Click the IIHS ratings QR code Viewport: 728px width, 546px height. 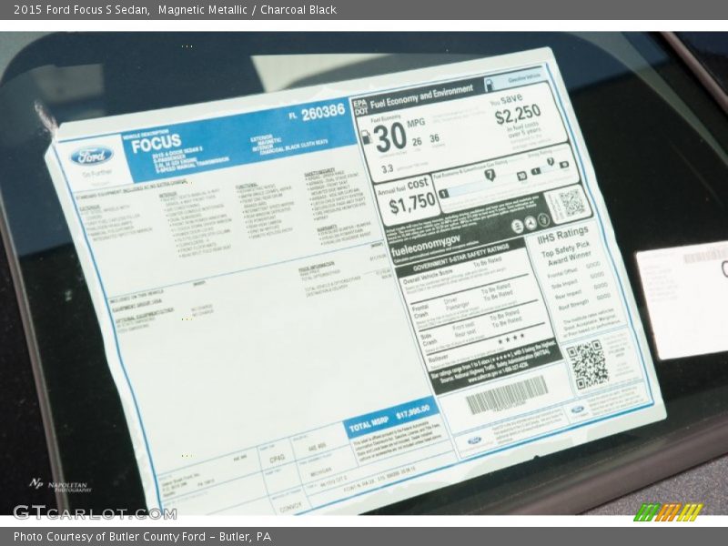pos(591,364)
